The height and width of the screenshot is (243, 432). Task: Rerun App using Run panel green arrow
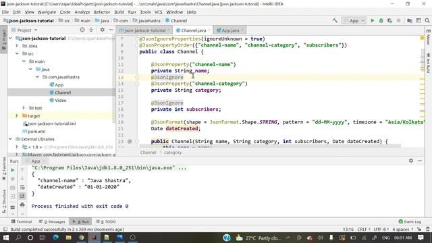pyautogui.click(x=13, y=170)
